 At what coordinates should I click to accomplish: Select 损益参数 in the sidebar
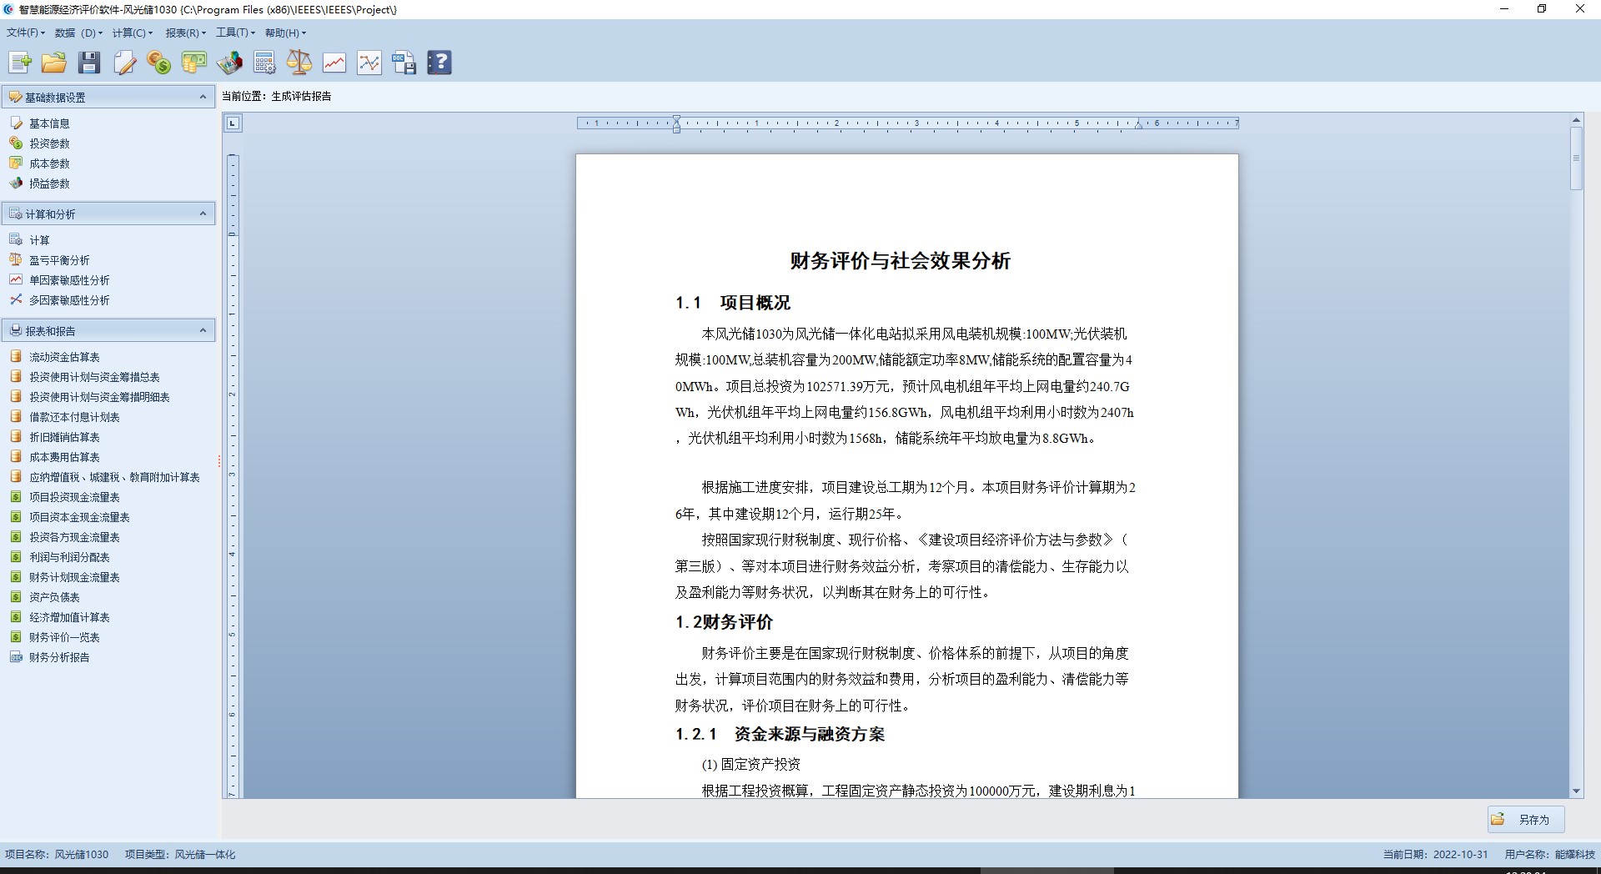click(x=49, y=183)
